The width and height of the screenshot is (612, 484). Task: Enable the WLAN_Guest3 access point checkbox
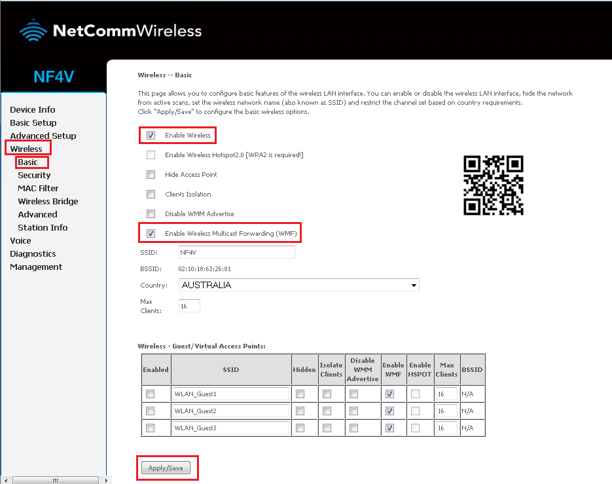click(150, 428)
